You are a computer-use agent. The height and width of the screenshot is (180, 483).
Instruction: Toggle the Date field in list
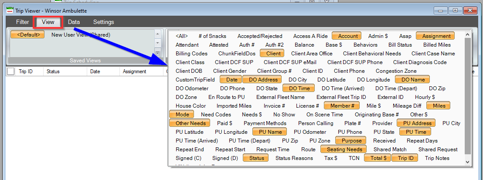coord(231,79)
